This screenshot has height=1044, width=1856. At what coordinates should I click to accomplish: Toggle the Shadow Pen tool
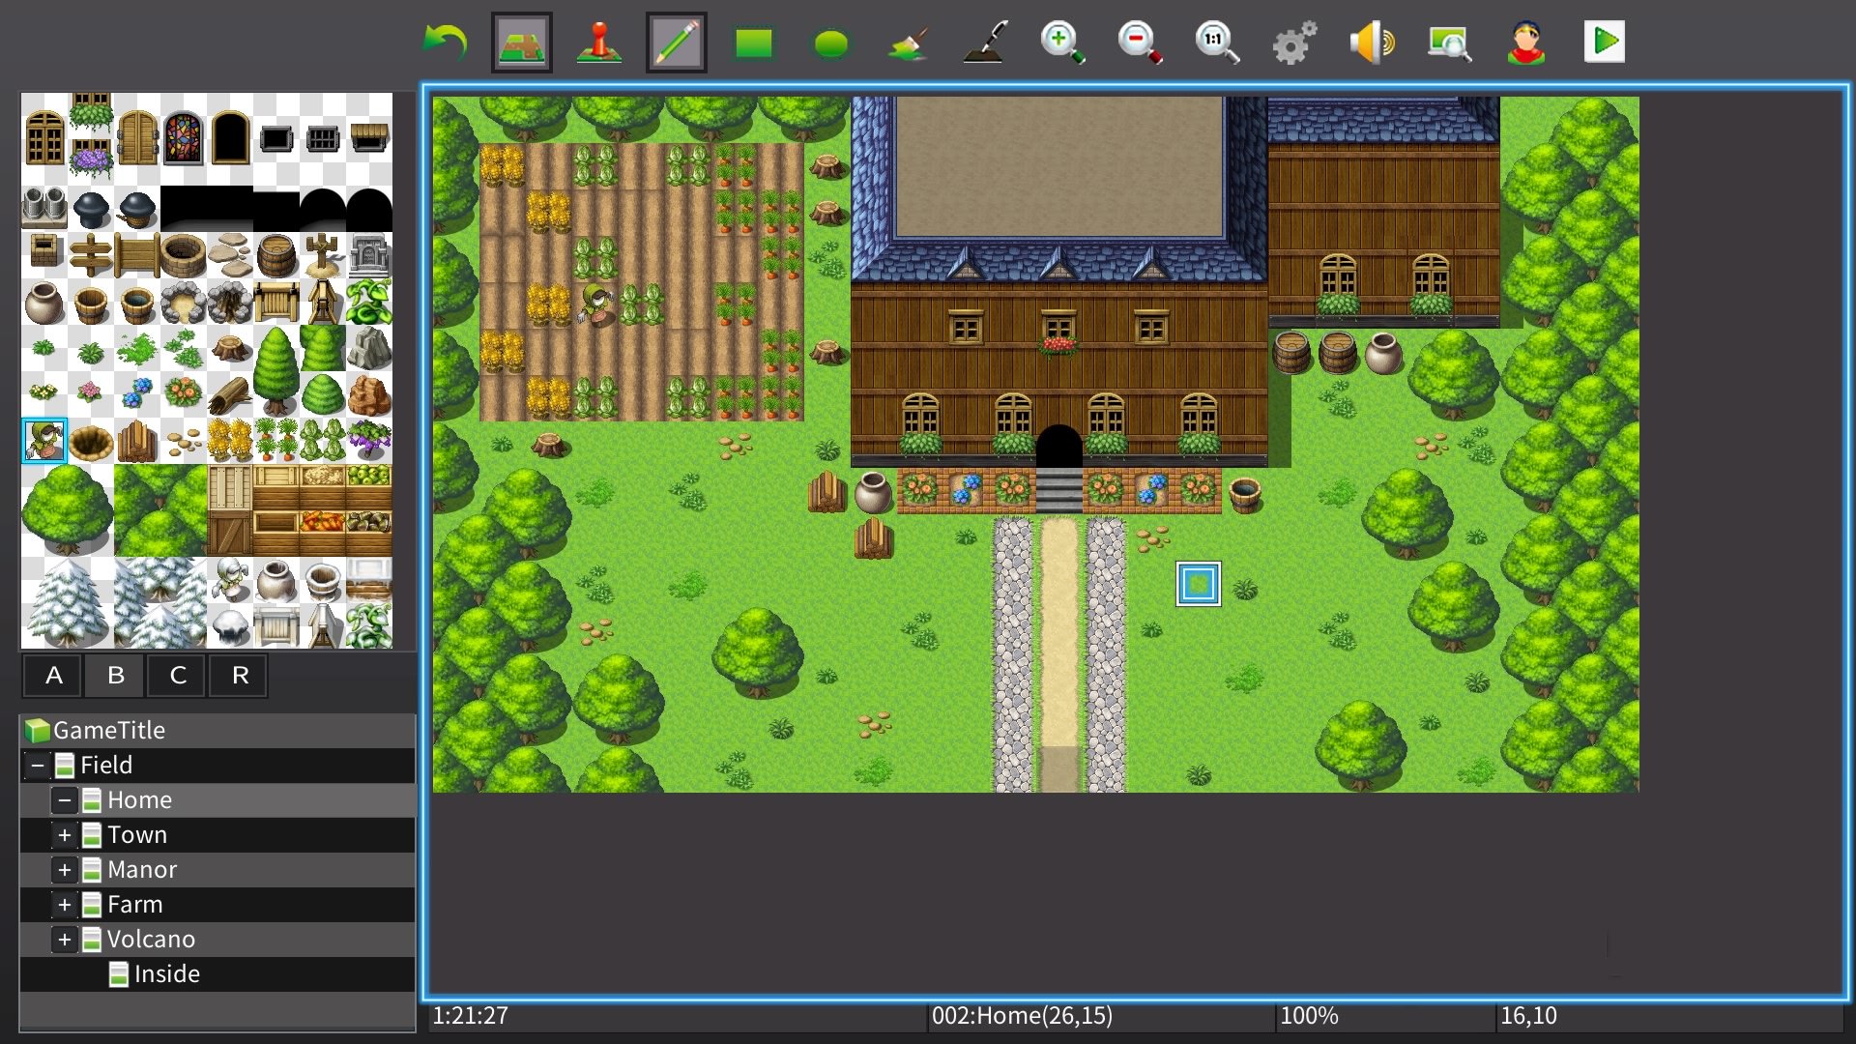[985, 41]
